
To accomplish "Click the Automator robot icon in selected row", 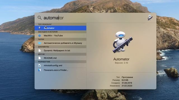I will (39, 28).
